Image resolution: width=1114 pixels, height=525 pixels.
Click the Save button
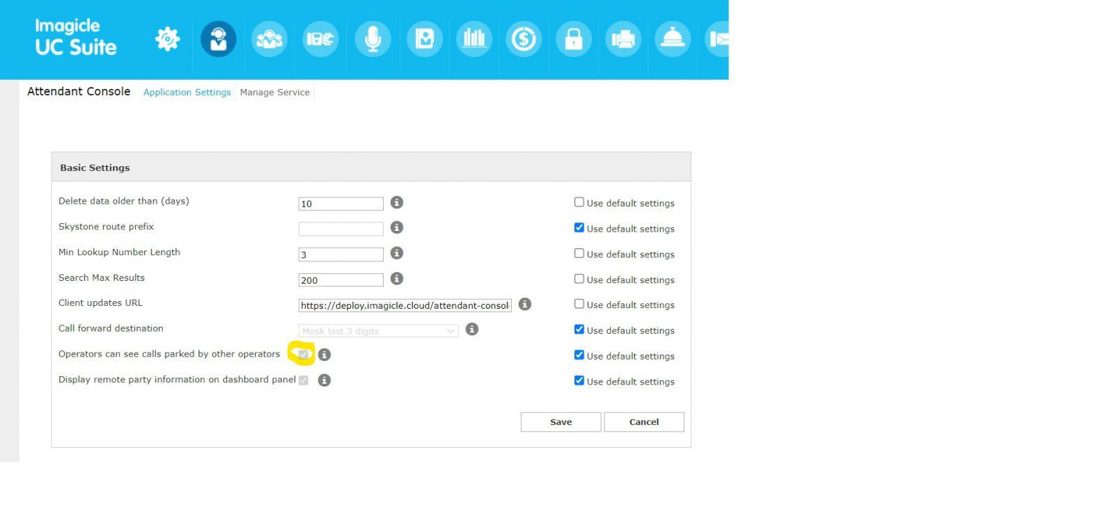[560, 422]
